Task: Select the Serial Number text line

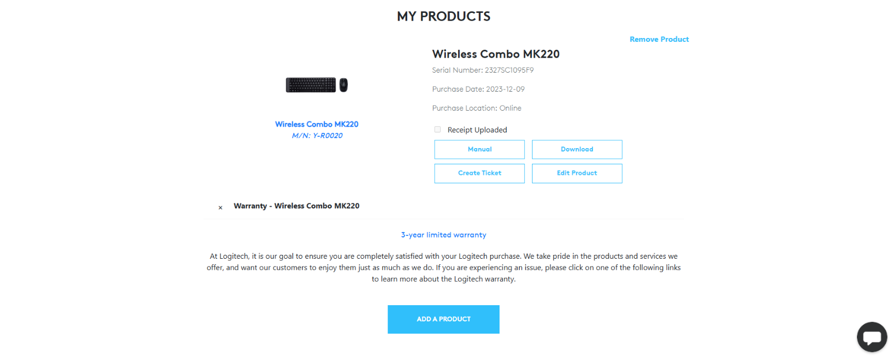Action: click(483, 70)
